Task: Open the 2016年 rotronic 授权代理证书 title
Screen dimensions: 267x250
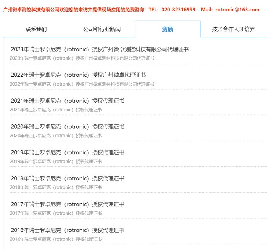Action: [68, 230]
